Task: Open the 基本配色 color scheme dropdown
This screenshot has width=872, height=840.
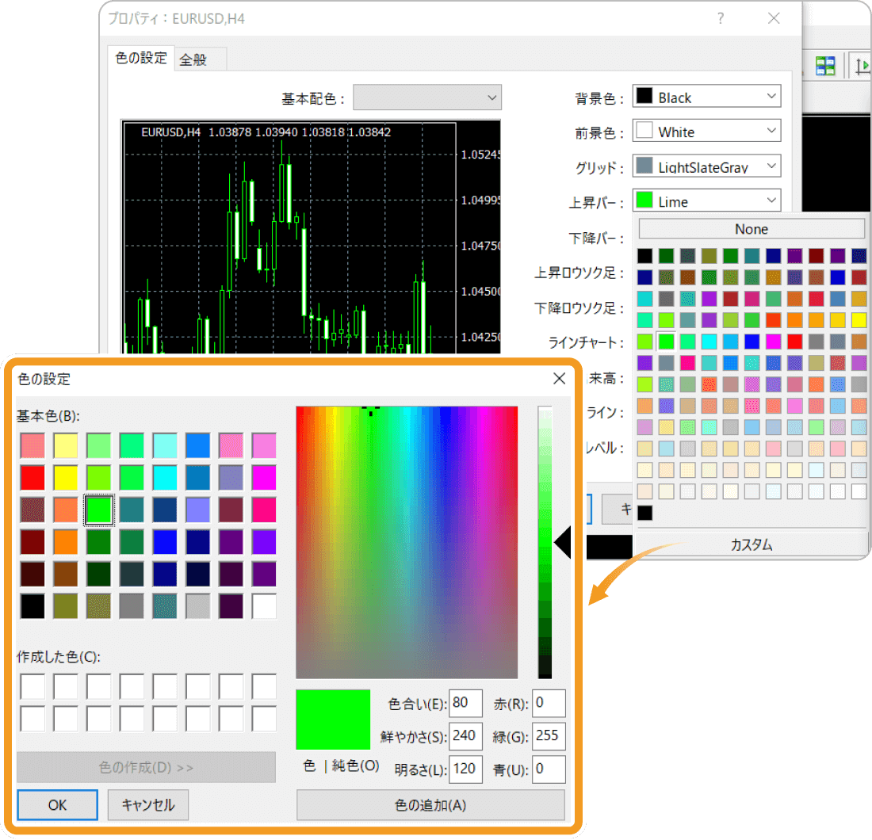Action: (x=427, y=97)
